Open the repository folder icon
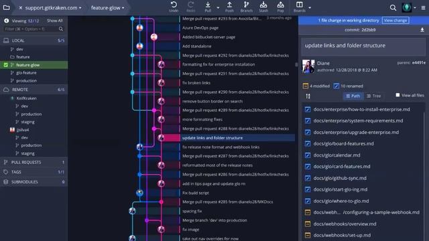429x241 pixels. [x=6, y=7]
